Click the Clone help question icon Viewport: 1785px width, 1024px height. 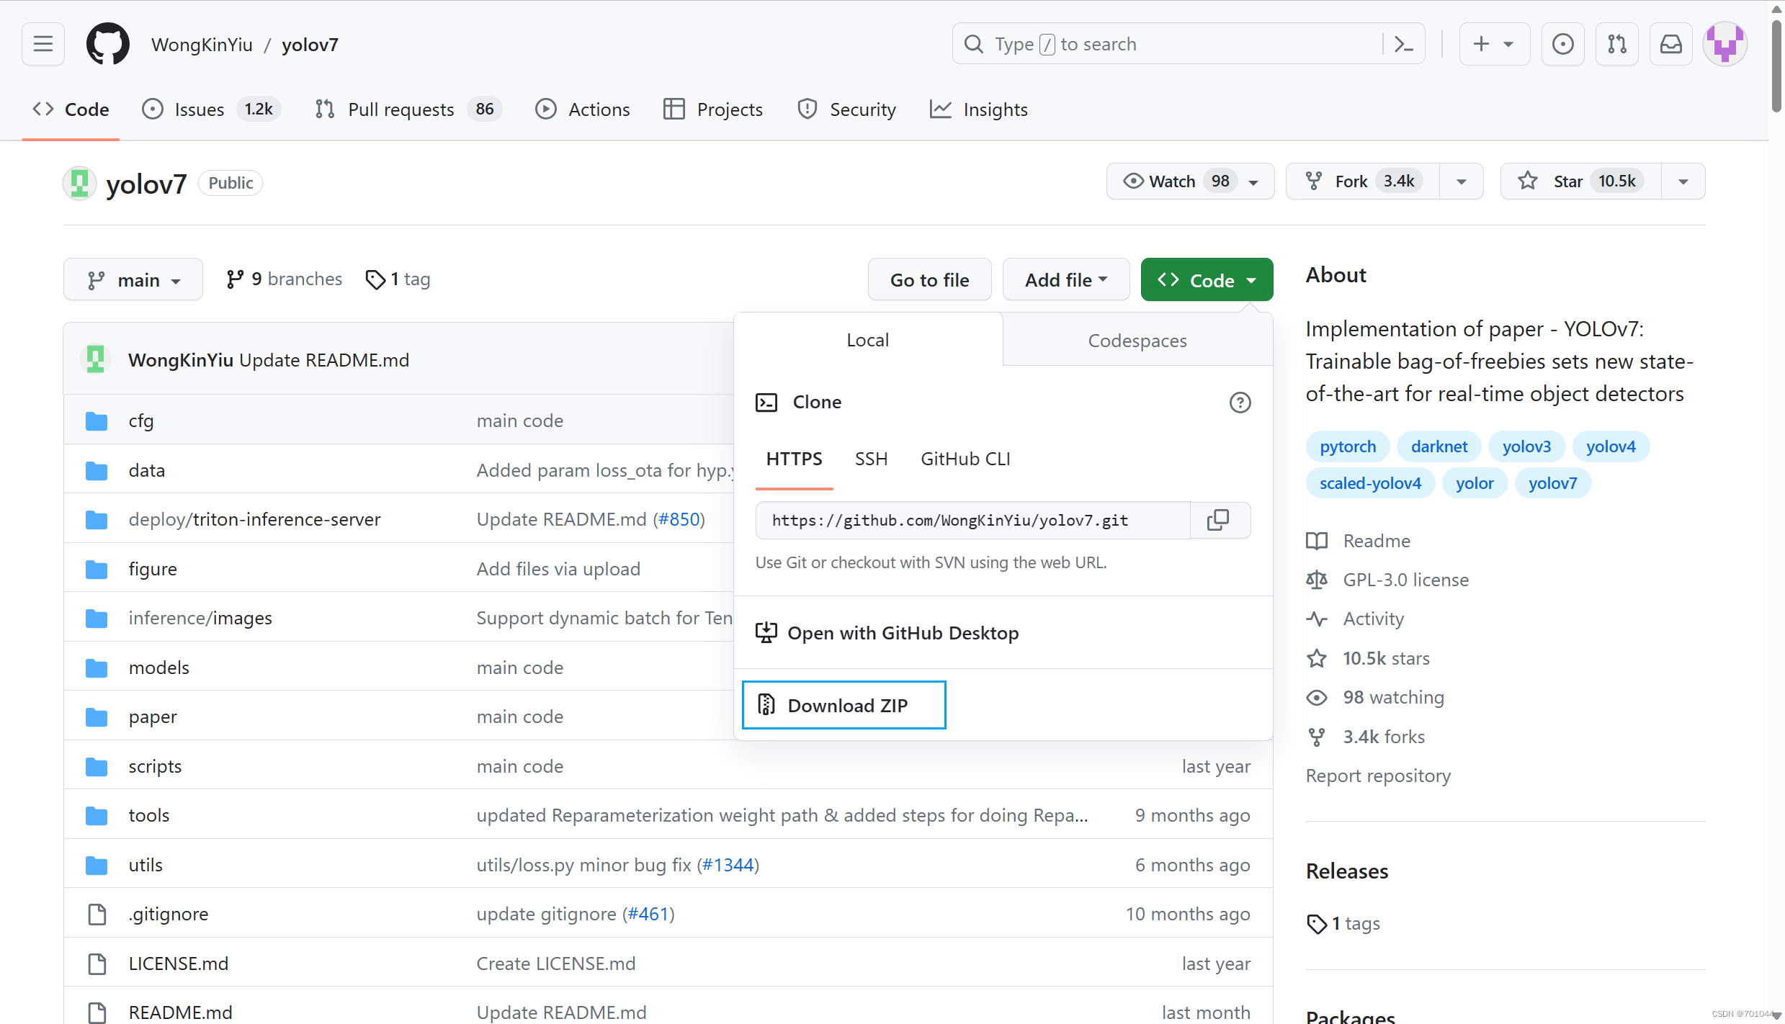coord(1240,403)
